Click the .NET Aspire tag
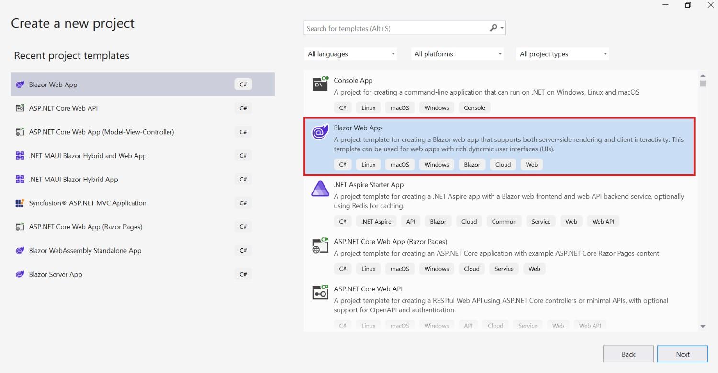 click(x=376, y=222)
